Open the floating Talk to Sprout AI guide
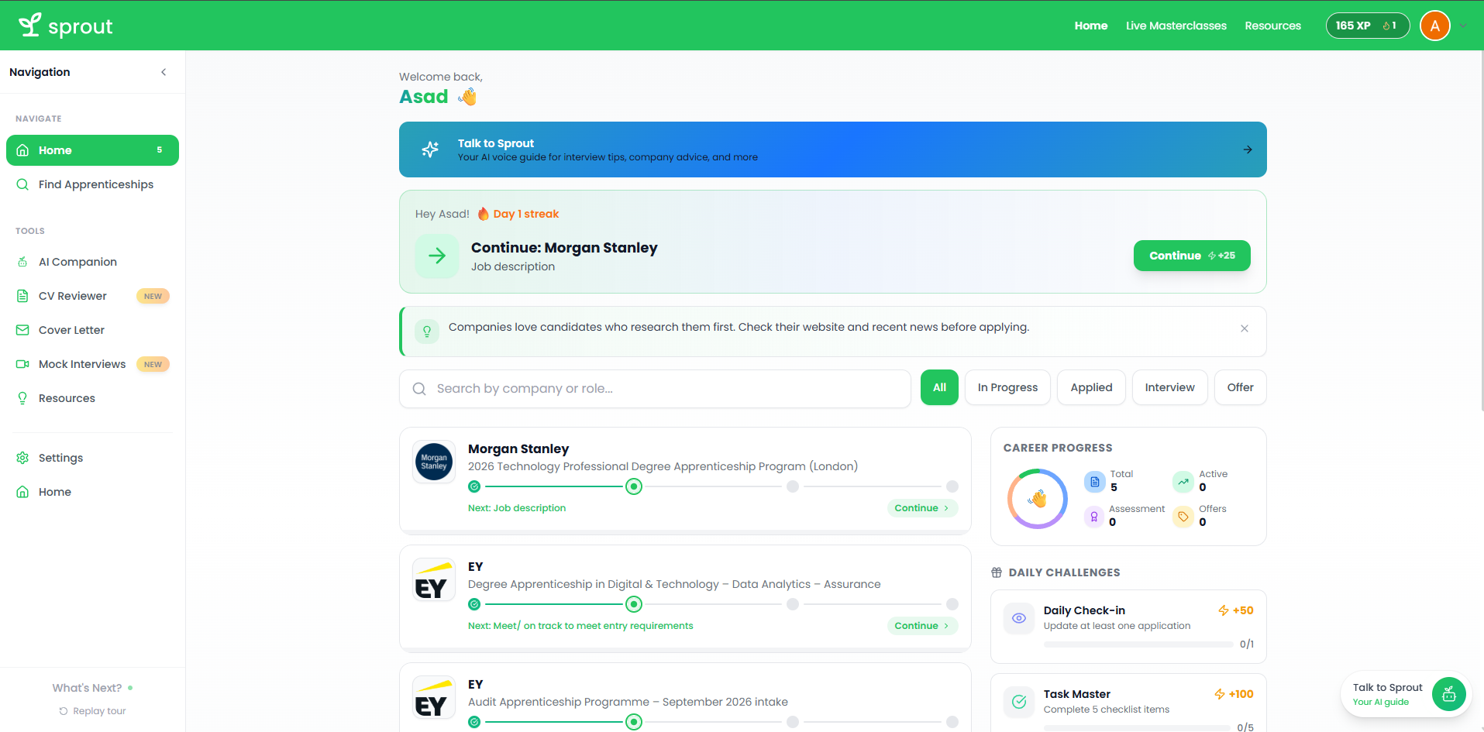Image resolution: width=1484 pixels, height=732 pixels. (x=1406, y=694)
